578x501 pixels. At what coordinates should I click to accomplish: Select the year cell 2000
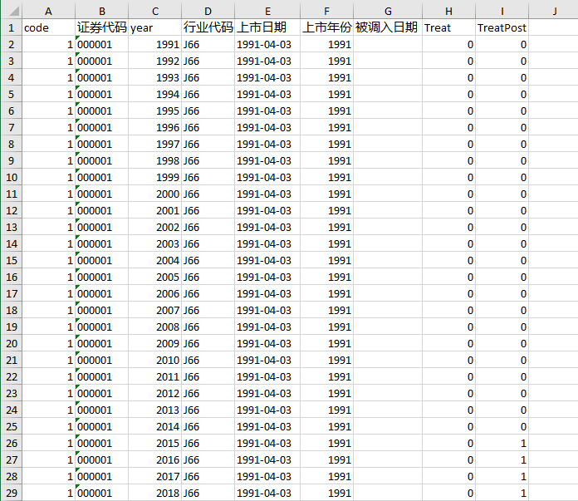coord(154,194)
